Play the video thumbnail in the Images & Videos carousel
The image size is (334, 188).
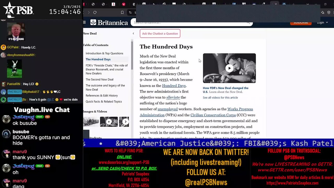pos(109,122)
